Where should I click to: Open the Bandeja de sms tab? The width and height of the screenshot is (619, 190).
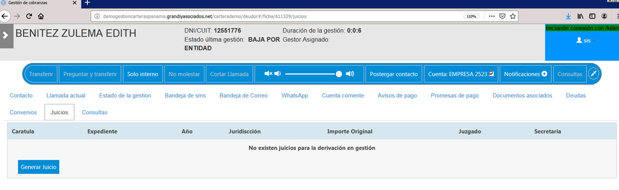pyautogui.click(x=185, y=95)
